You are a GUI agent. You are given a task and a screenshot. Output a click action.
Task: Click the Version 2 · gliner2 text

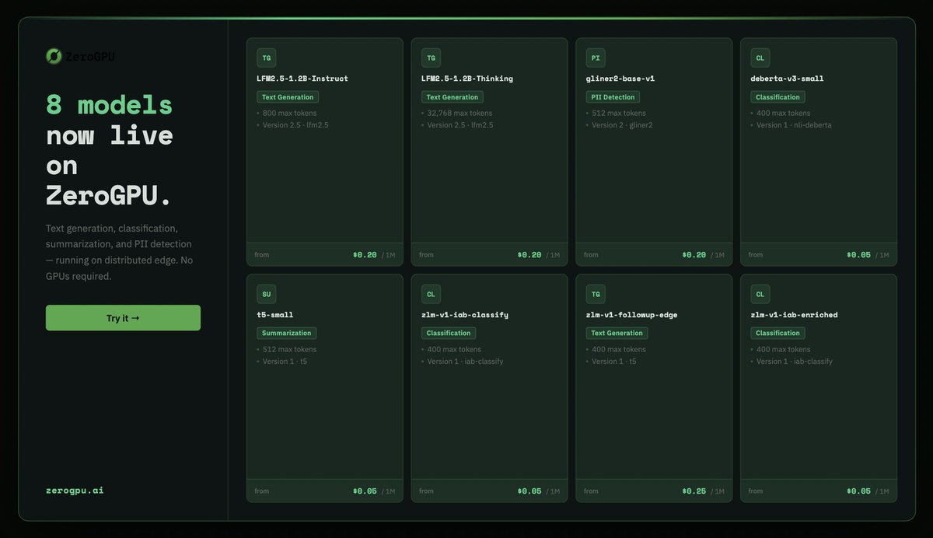click(624, 125)
